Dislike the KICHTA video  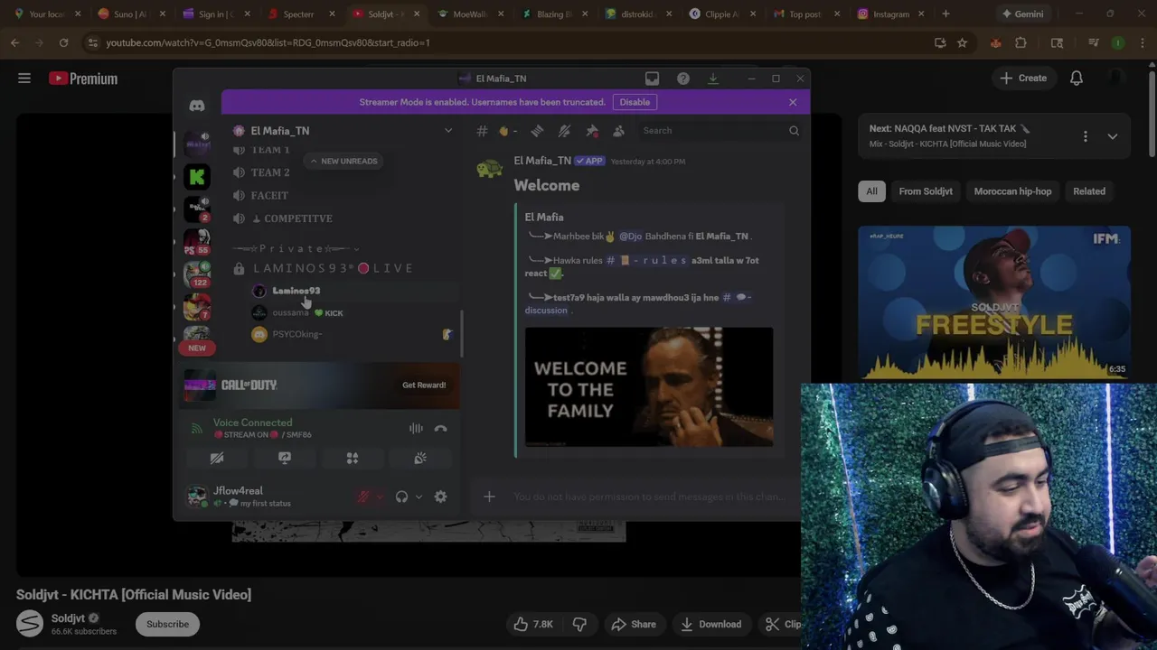(x=579, y=624)
